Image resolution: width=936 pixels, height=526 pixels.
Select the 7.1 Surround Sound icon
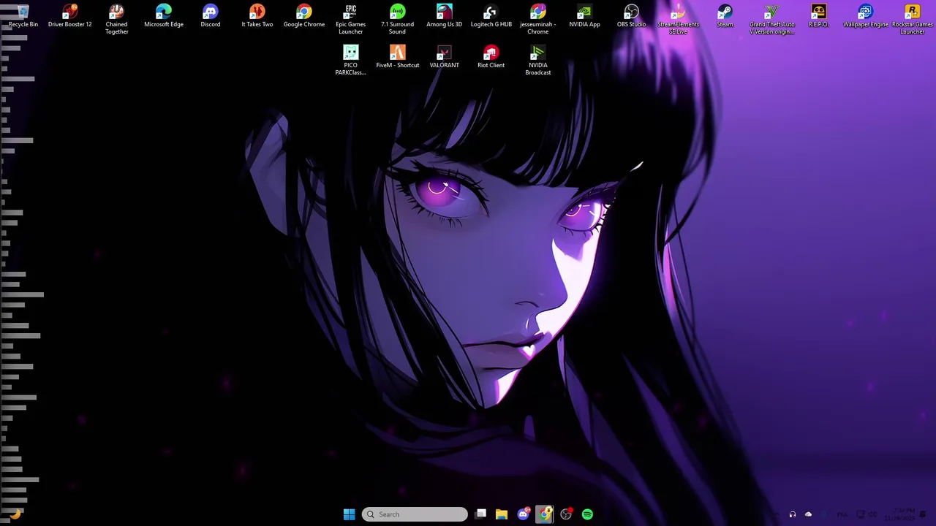[x=398, y=20]
